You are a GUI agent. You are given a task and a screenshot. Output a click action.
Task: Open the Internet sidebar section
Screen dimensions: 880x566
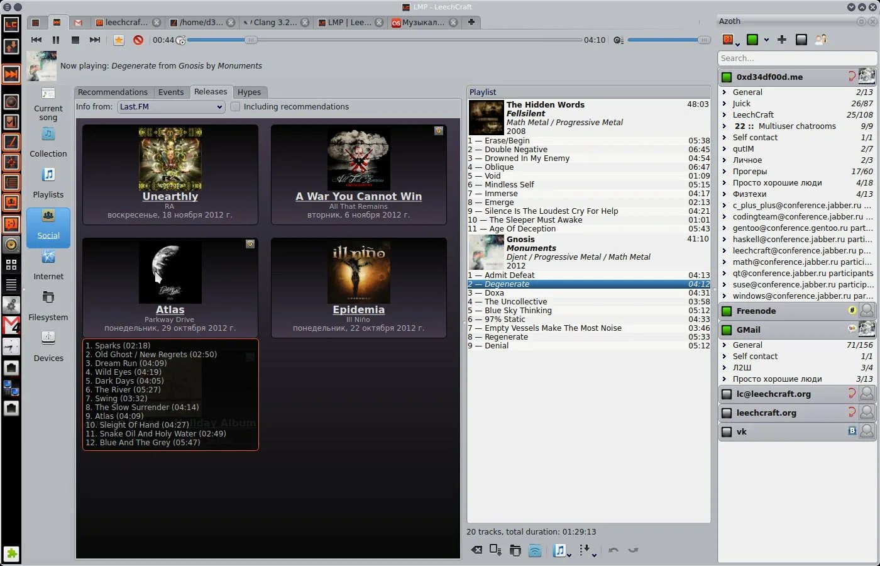pos(48,265)
